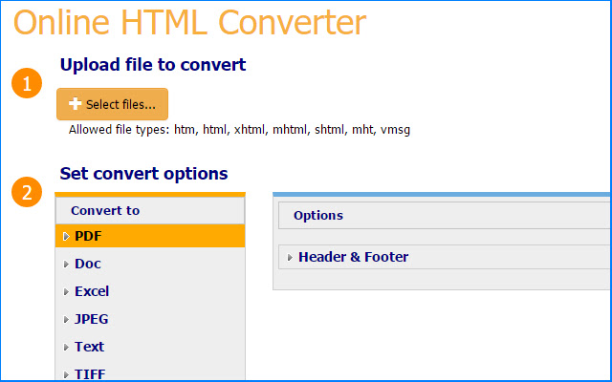
Task: Pick JPEG from the format list
Action: click(91, 319)
